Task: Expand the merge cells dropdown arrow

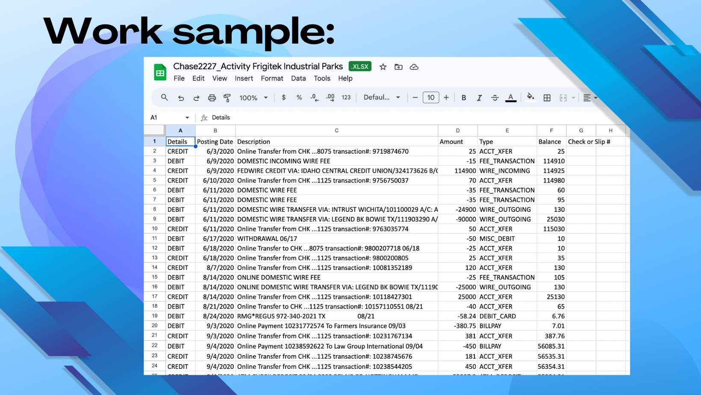Action: [x=573, y=98]
